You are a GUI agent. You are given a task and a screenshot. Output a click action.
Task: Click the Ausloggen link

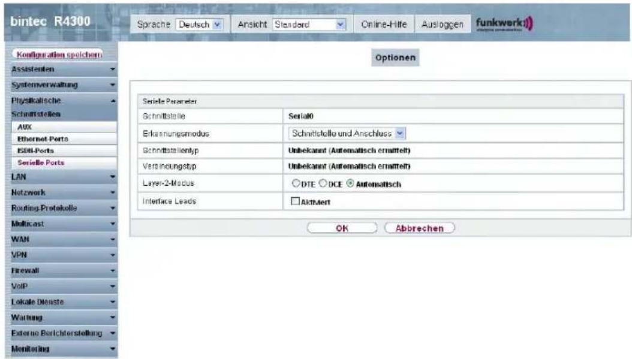tap(442, 25)
